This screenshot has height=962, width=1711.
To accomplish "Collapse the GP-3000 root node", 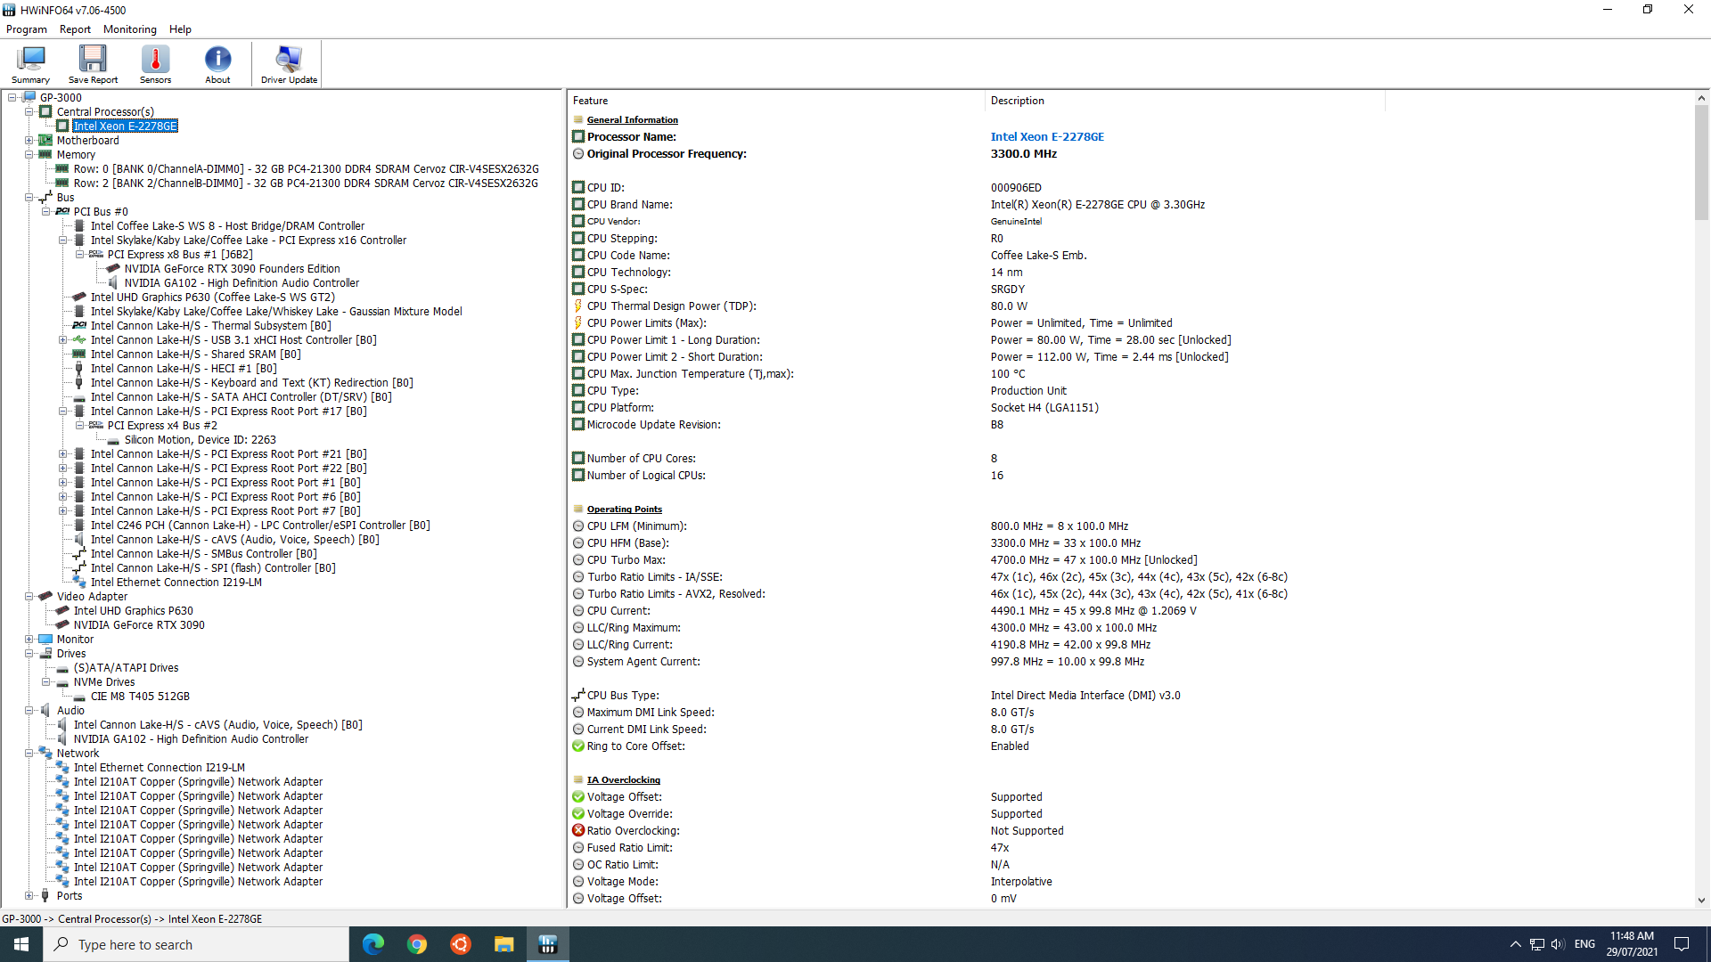I will click(12, 97).
